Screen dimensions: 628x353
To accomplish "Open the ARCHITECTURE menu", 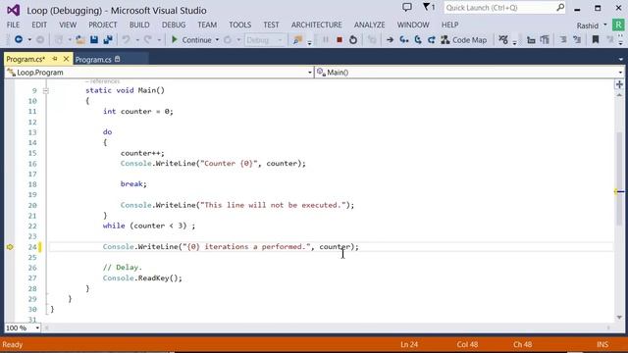I will tap(316, 25).
